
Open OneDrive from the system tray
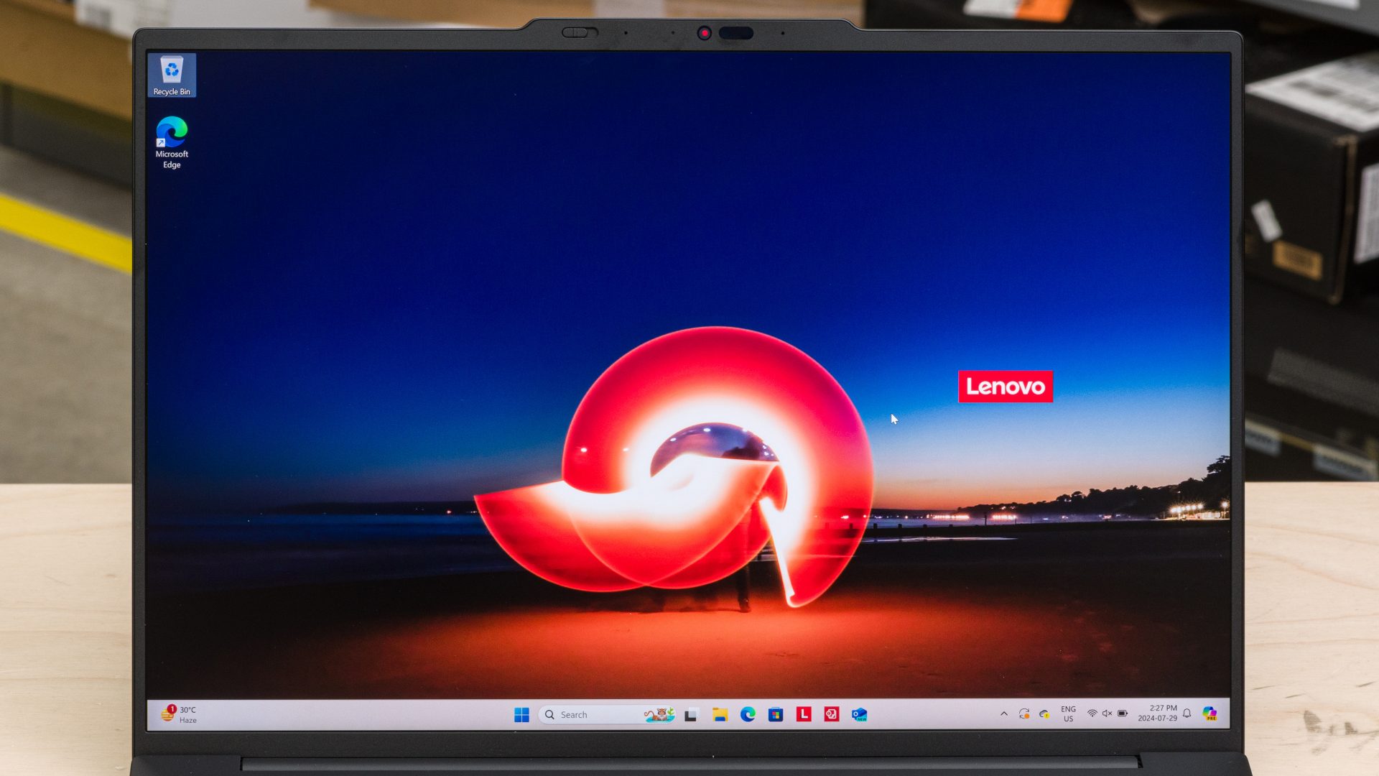pos(1044,713)
